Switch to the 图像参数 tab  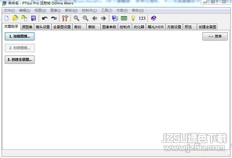[109, 27]
